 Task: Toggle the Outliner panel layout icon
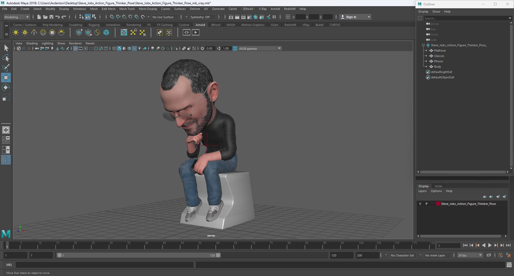(x=6, y=160)
